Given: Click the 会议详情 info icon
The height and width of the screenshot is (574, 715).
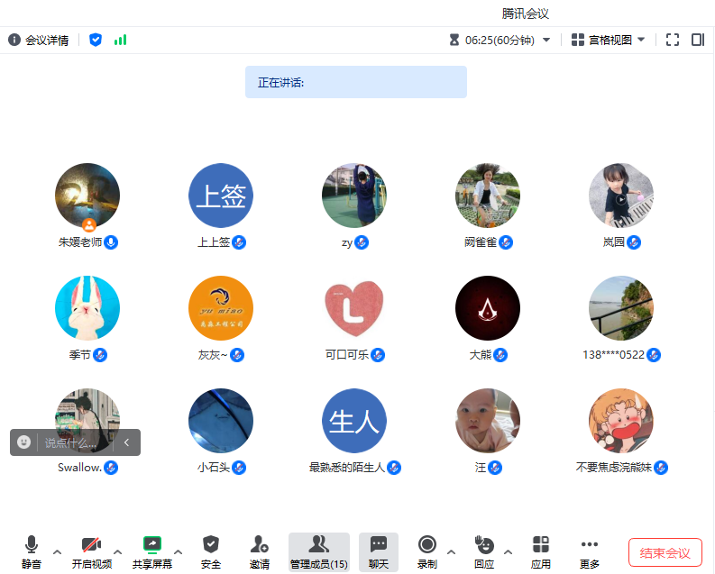Looking at the screenshot, I should pos(14,40).
